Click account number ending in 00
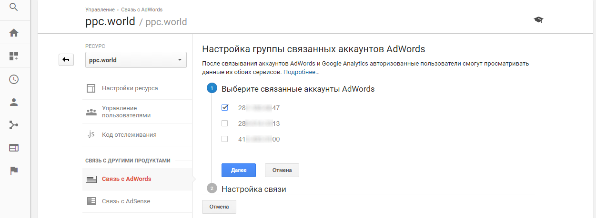596x218 pixels. [x=259, y=139]
